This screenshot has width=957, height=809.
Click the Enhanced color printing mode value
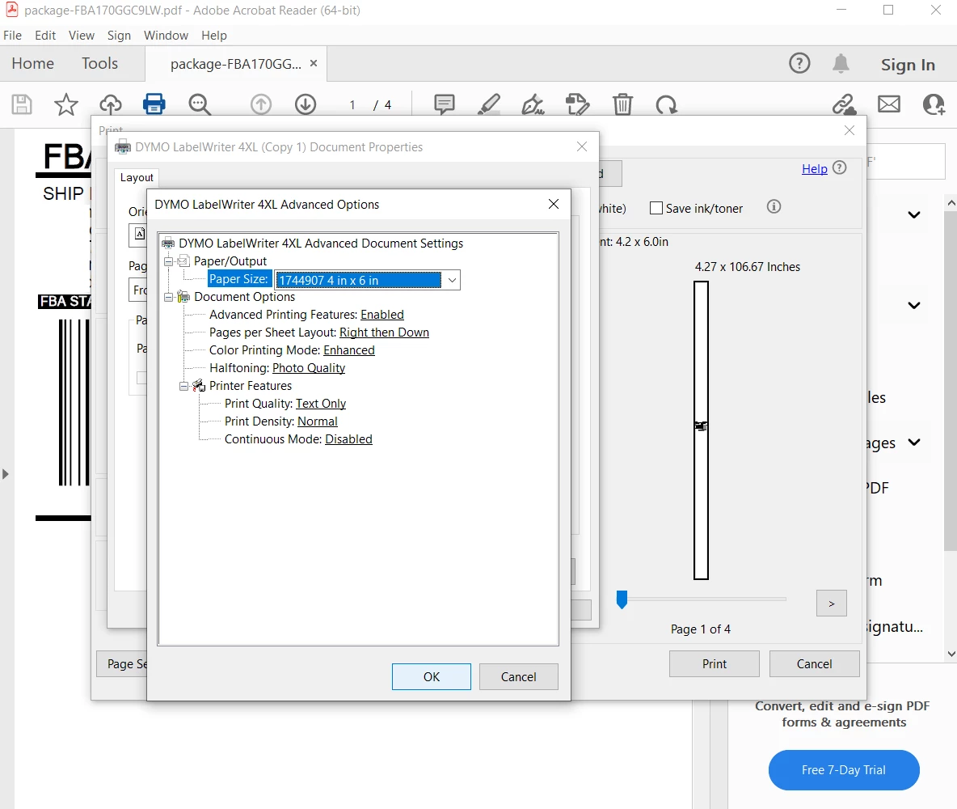[x=349, y=350]
